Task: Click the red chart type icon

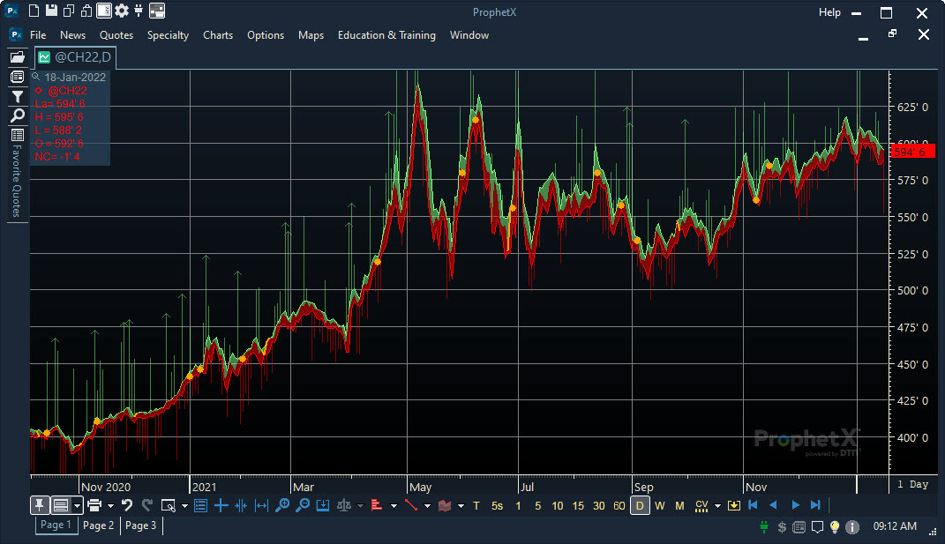Action: (x=445, y=505)
